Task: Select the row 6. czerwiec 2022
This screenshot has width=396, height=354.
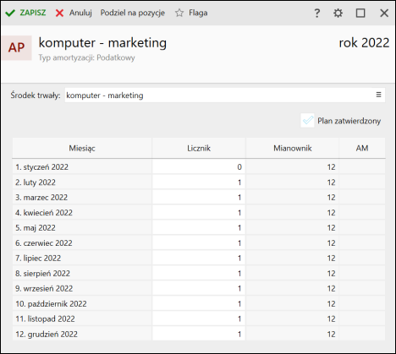Action: point(199,242)
